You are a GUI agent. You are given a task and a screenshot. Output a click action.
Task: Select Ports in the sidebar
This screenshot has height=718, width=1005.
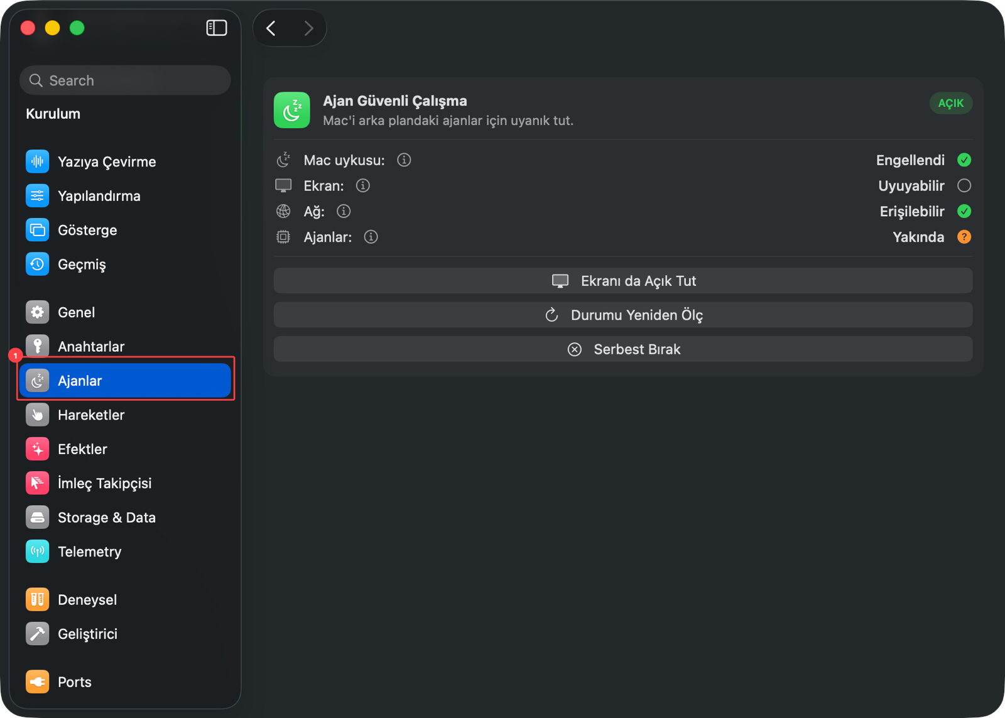(125, 682)
